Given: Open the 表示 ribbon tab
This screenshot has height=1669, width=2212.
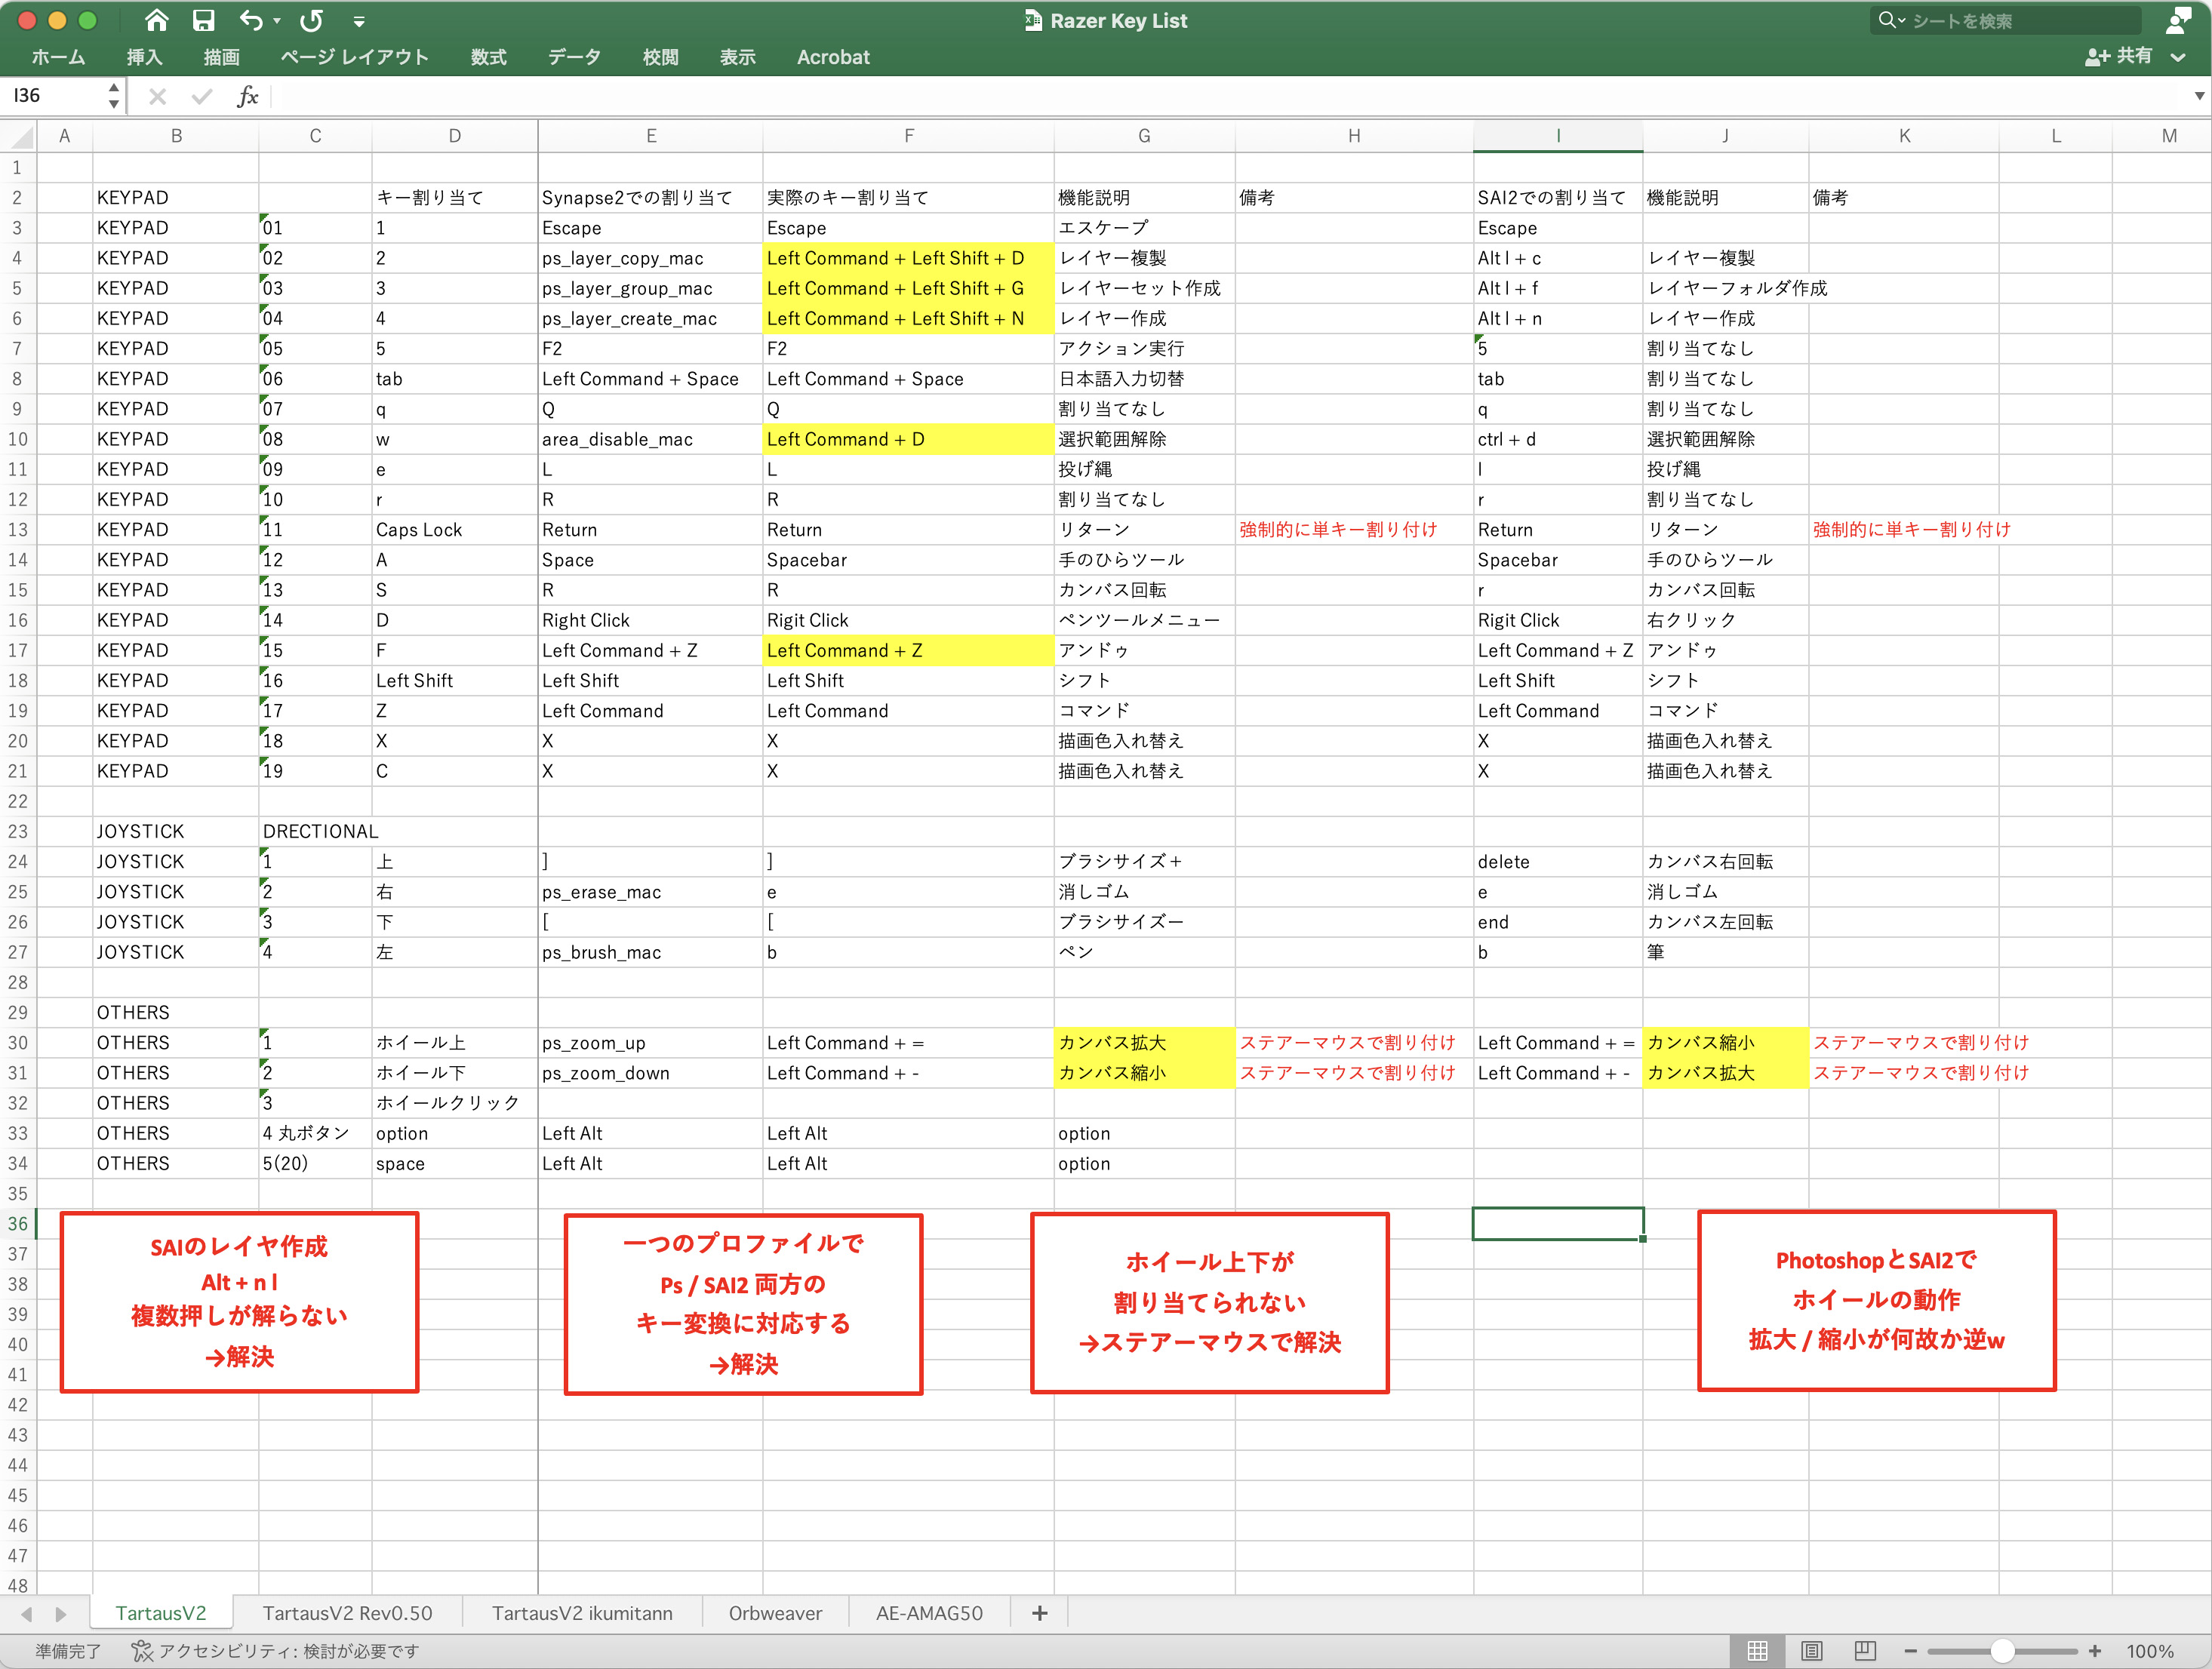Looking at the screenshot, I should pyautogui.click(x=737, y=57).
